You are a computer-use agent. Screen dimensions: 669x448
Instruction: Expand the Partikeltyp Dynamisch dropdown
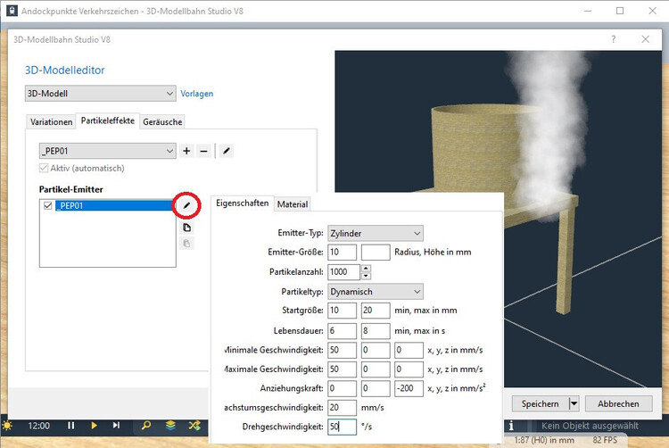click(375, 291)
